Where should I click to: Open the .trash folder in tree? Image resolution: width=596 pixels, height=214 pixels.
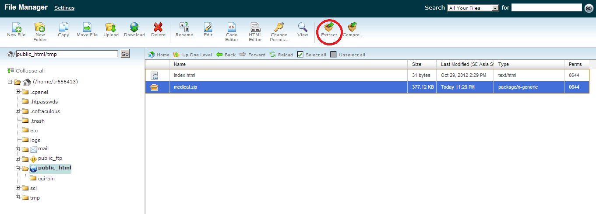tap(37, 121)
